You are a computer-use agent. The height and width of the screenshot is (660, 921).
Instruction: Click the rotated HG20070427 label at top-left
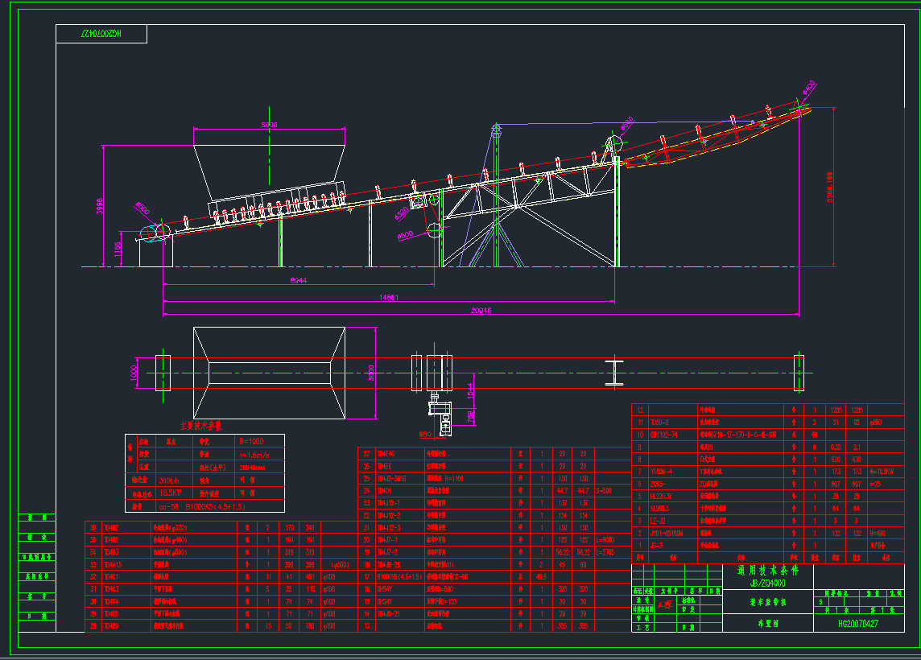pos(101,34)
